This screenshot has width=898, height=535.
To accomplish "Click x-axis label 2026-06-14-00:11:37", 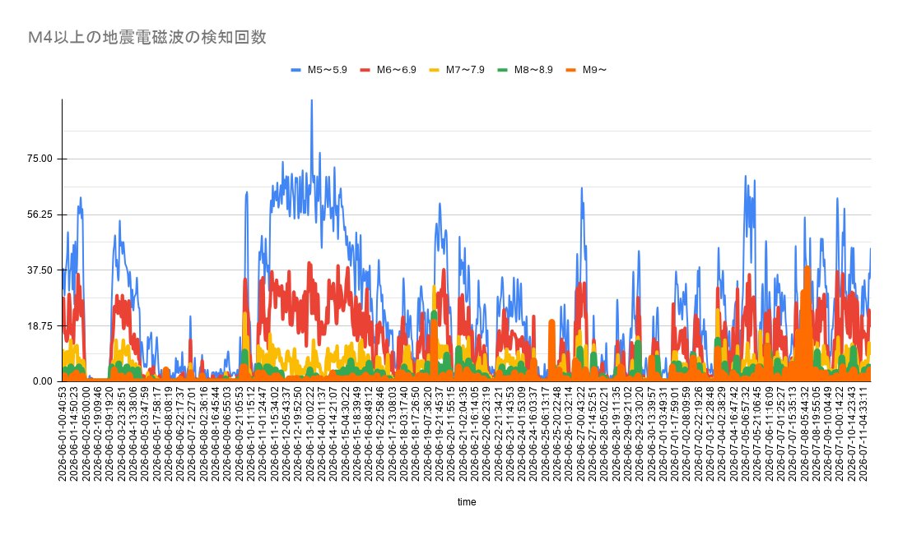I will click(321, 434).
